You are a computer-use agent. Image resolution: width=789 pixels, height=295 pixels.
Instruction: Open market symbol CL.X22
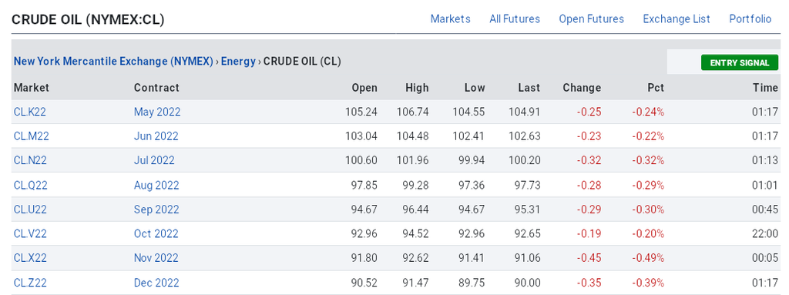(x=30, y=258)
